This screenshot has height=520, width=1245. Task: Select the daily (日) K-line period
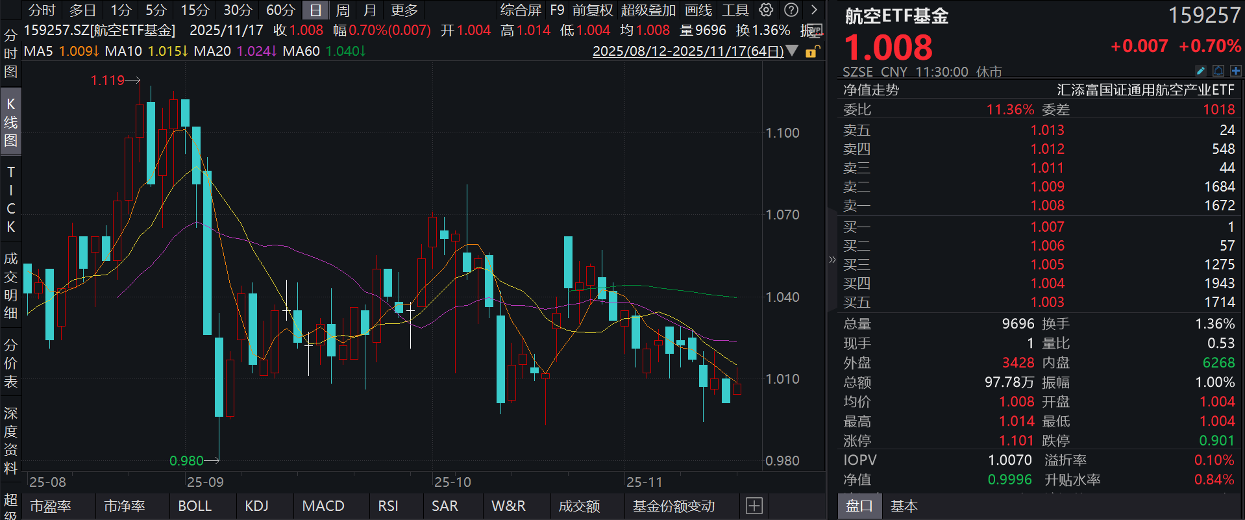315,10
